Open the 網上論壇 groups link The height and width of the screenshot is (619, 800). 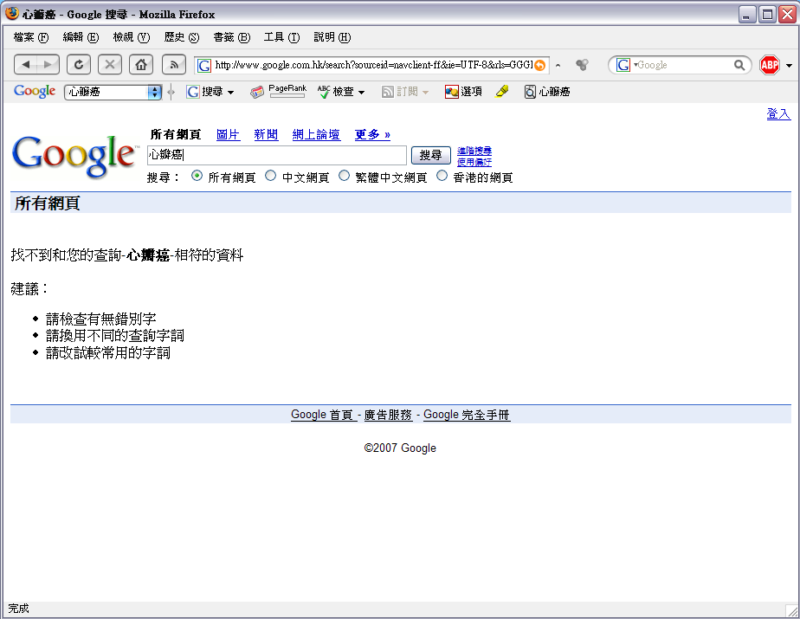(x=316, y=134)
